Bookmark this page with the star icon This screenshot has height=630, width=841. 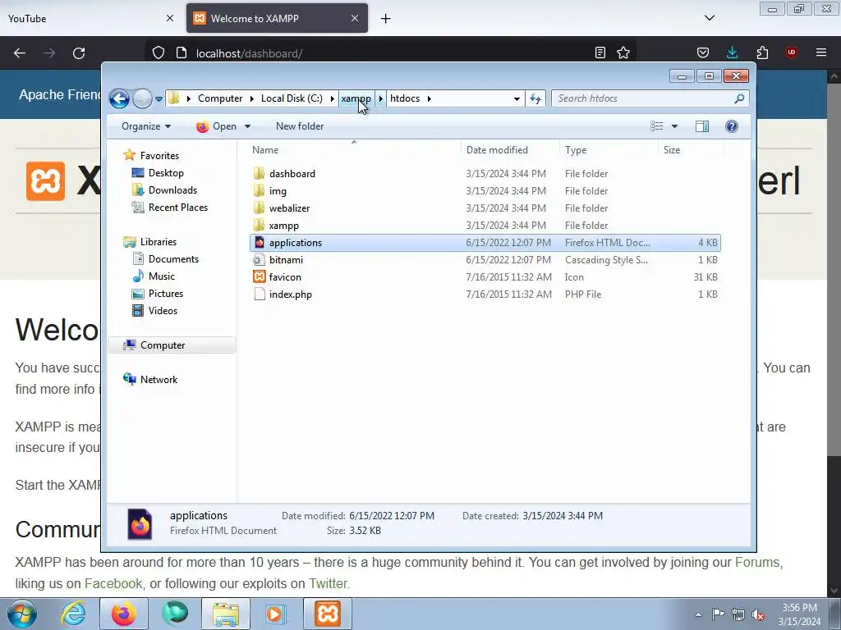(623, 52)
